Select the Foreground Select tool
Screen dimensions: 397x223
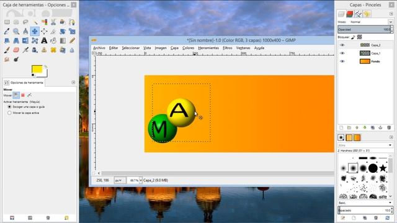coord(63,22)
